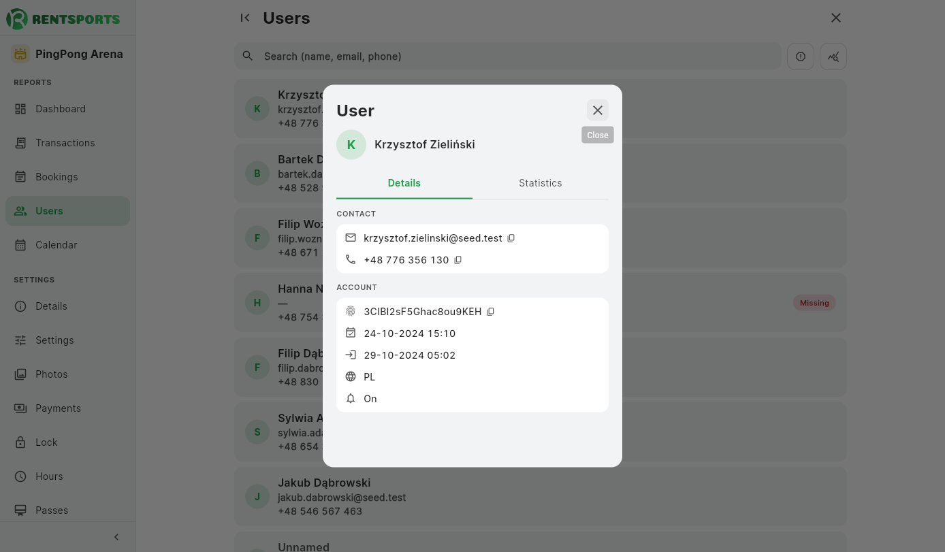Click the date 24-10-2024 15:10
This screenshot has height=552, width=945.
click(x=410, y=334)
